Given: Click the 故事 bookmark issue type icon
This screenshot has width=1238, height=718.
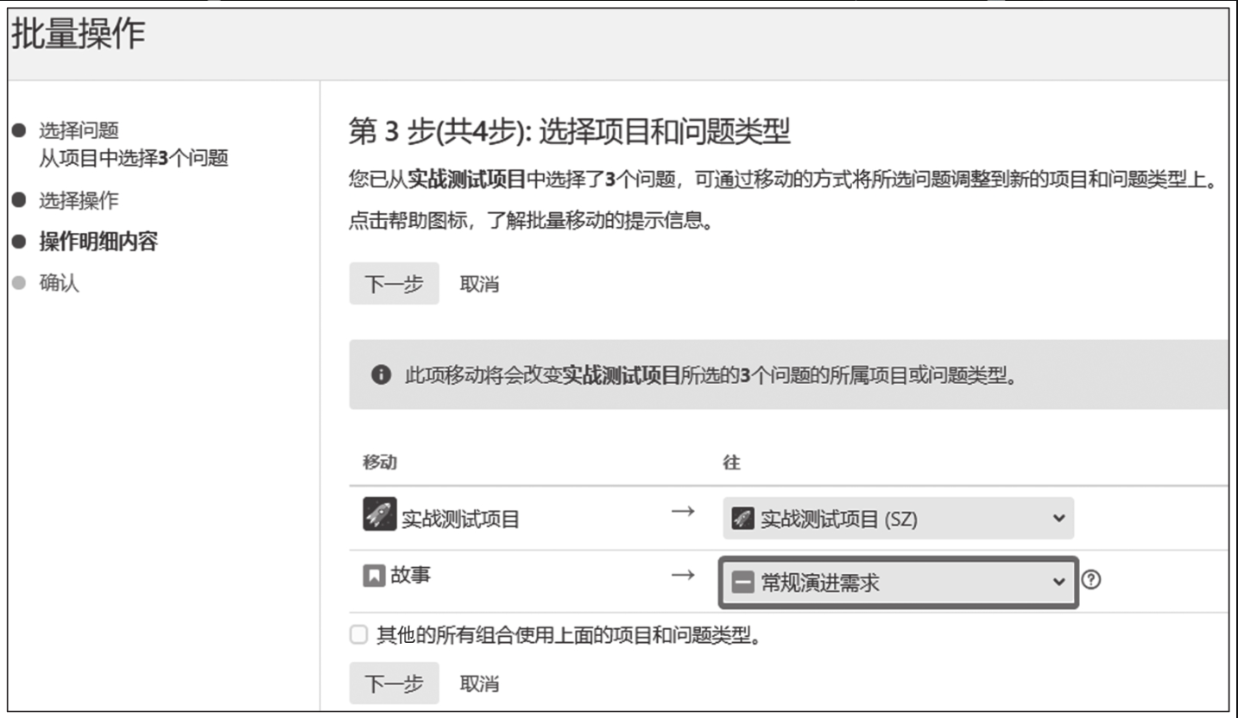Looking at the screenshot, I should [373, 575].
